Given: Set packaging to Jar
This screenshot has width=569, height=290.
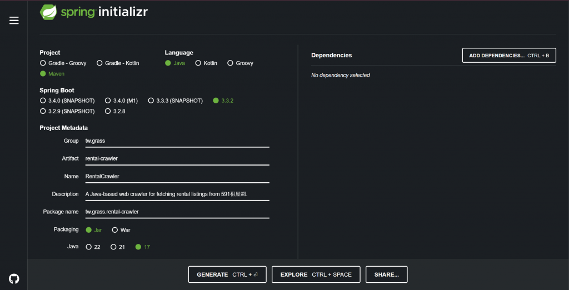Looking at the screenshot, I should (93, 230).
